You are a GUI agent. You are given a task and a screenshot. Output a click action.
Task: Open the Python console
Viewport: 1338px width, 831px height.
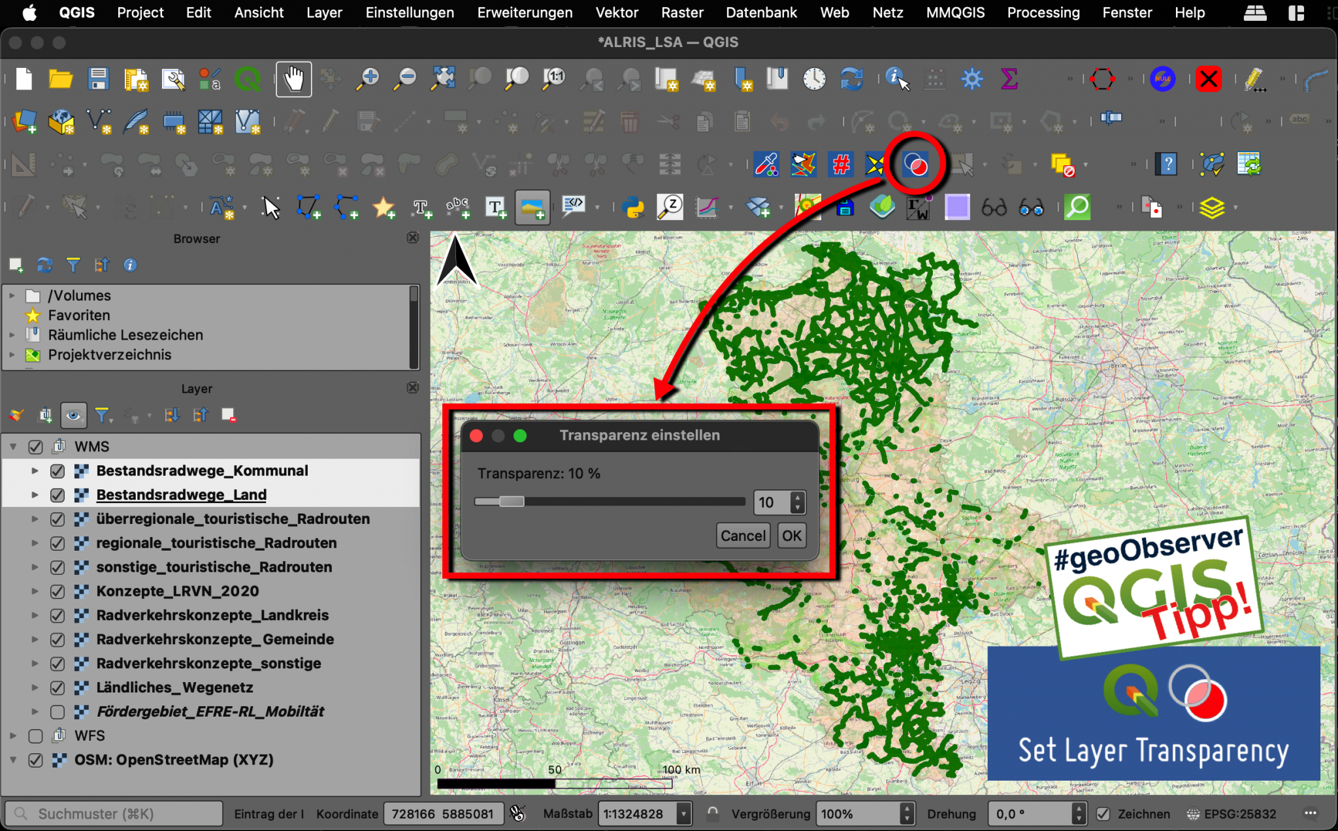pyautogui.click(x=632, y=207)
